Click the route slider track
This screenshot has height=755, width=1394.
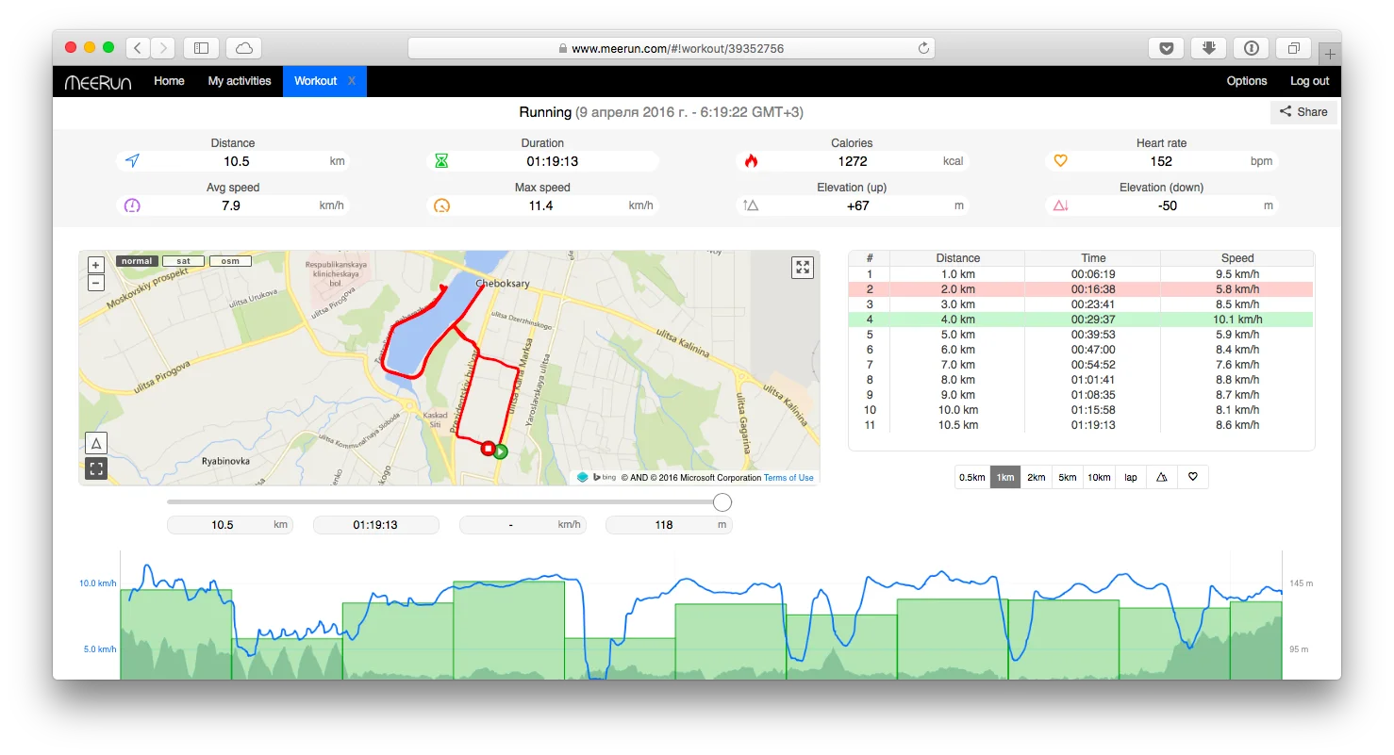click(443, 502)
